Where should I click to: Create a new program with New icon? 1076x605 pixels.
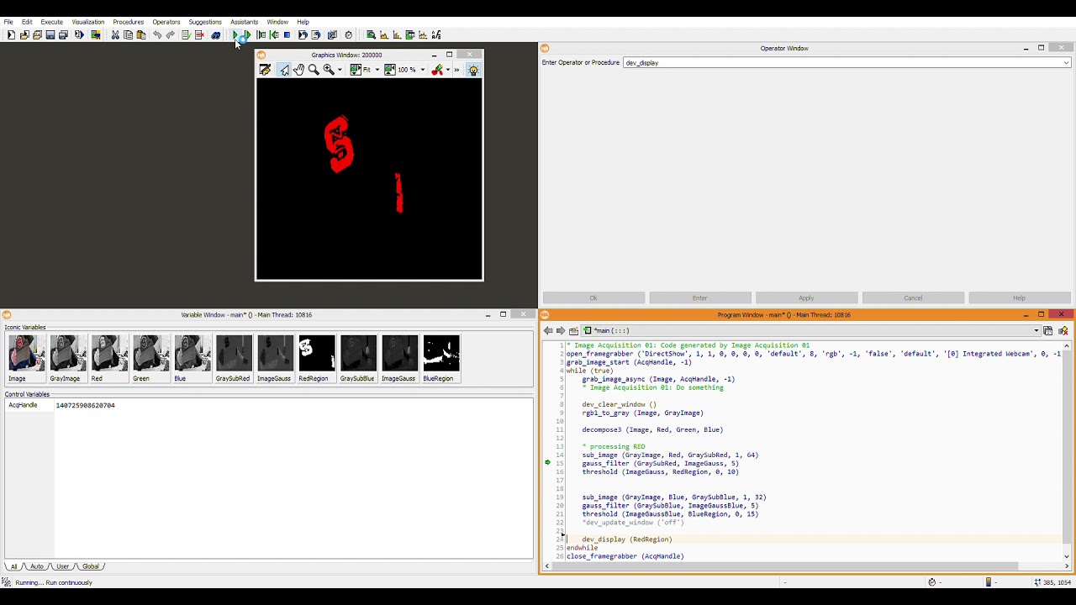[11, 34]
